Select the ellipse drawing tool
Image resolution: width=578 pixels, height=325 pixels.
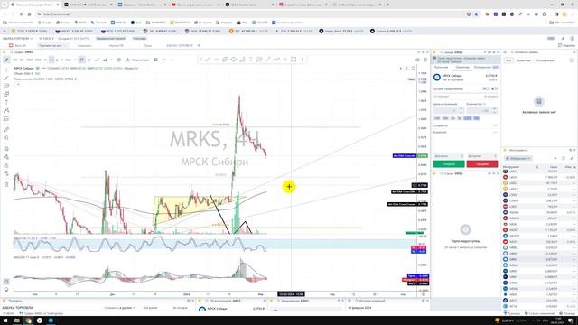pos(233,60)
